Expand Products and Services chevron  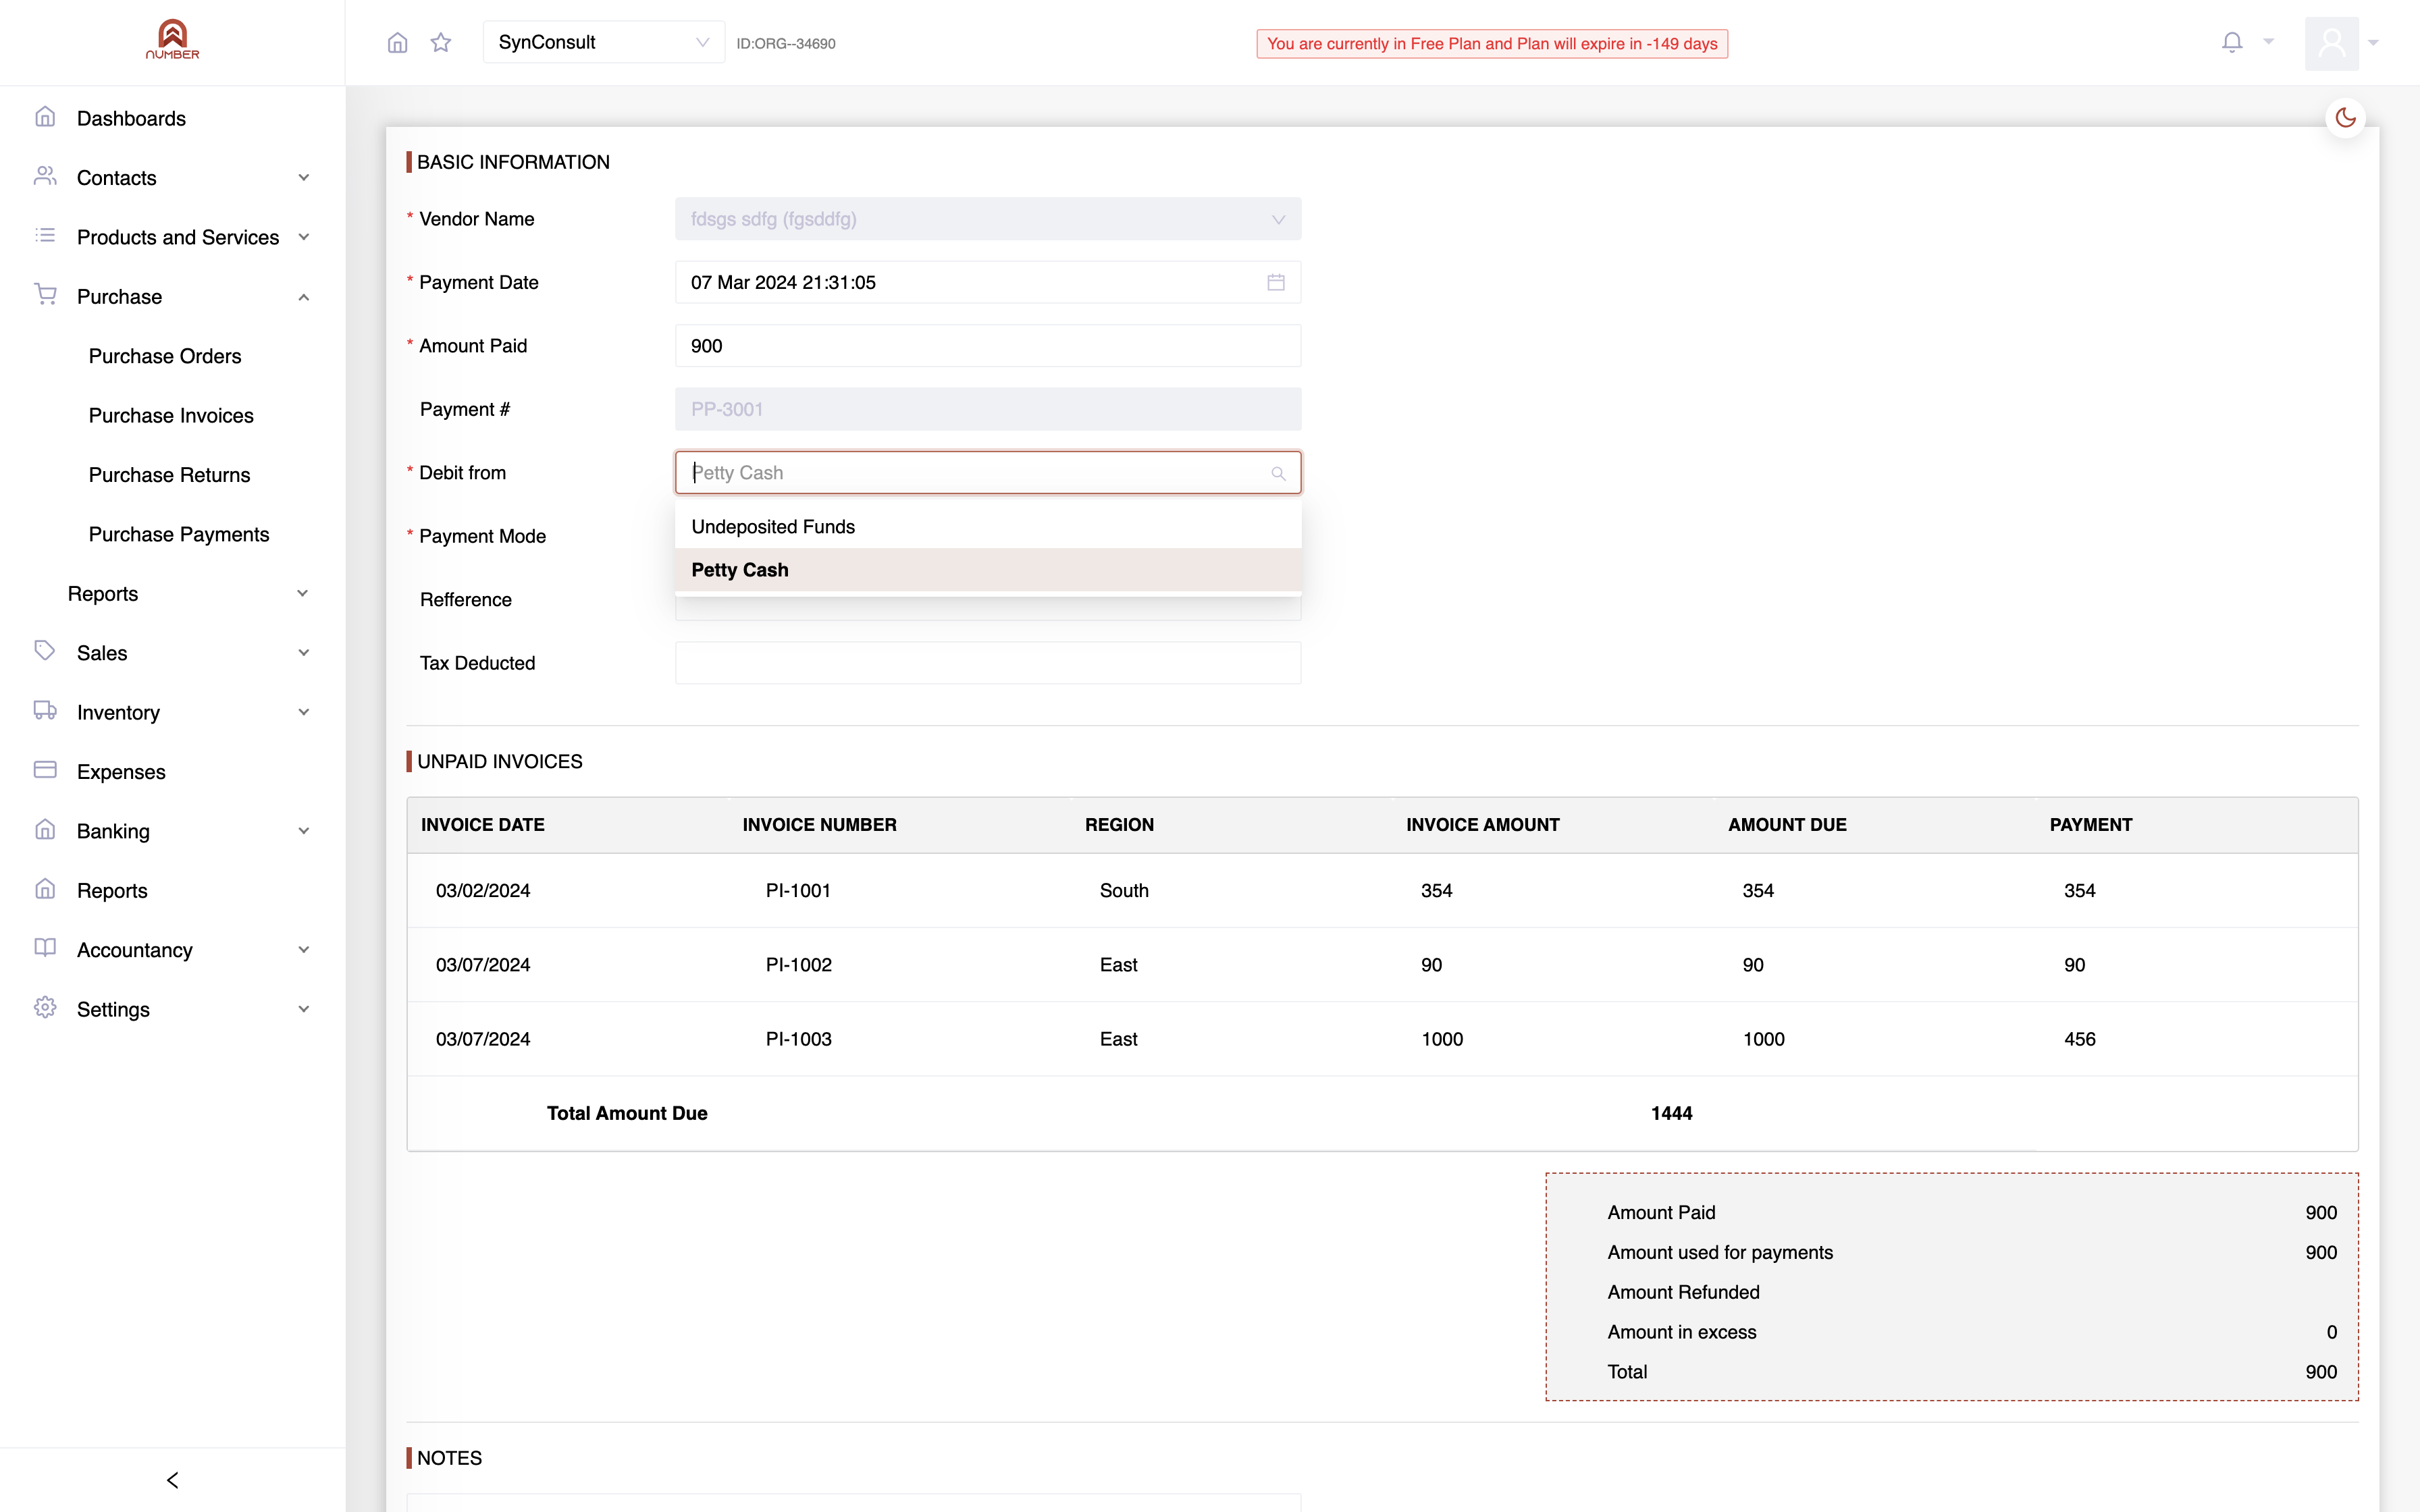coord(303,237)
